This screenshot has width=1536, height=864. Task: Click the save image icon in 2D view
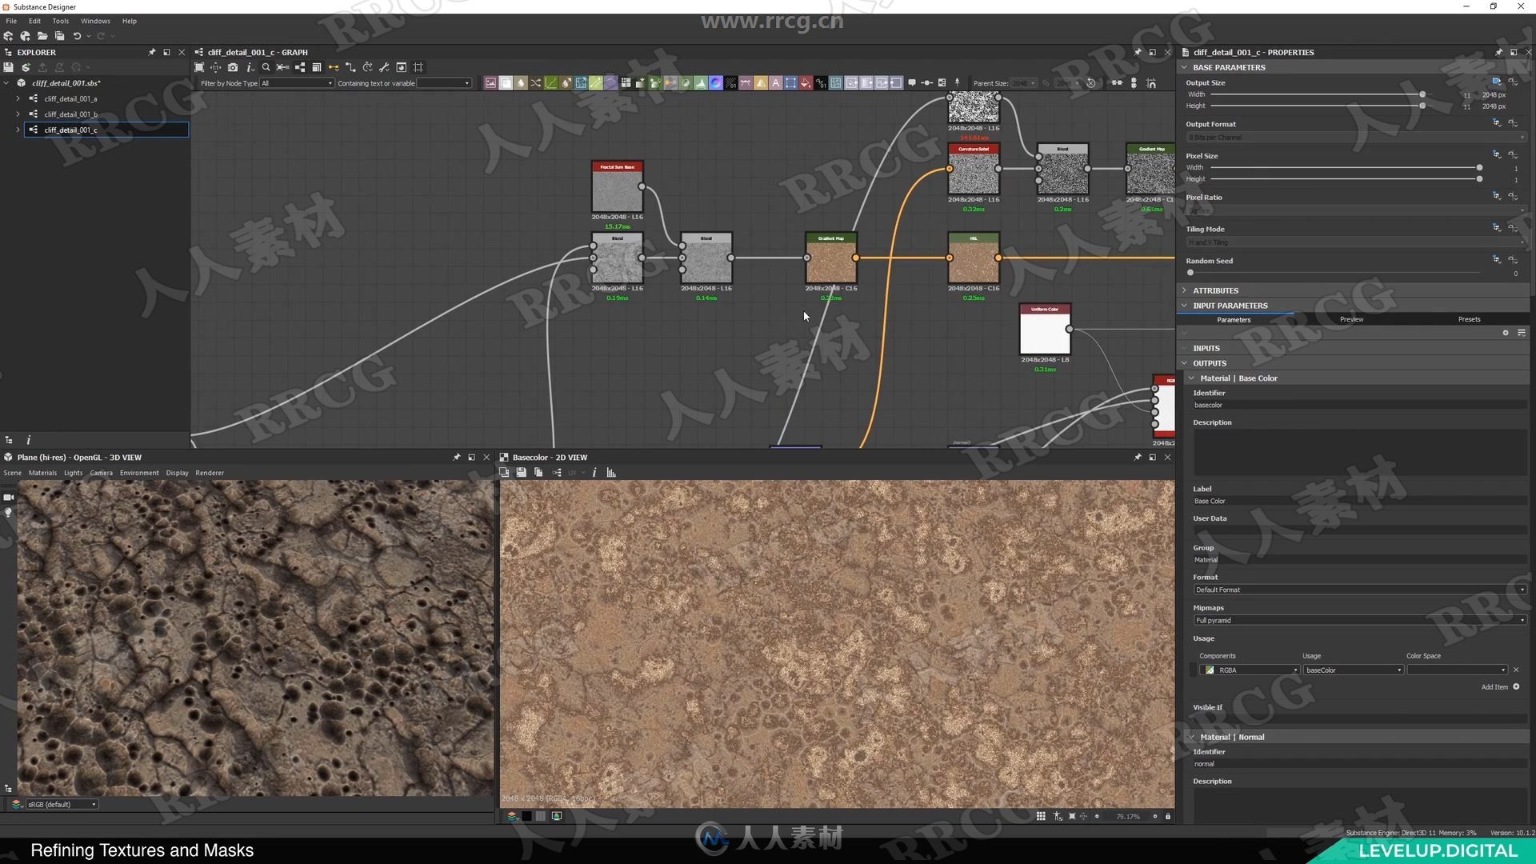(521, 473)
